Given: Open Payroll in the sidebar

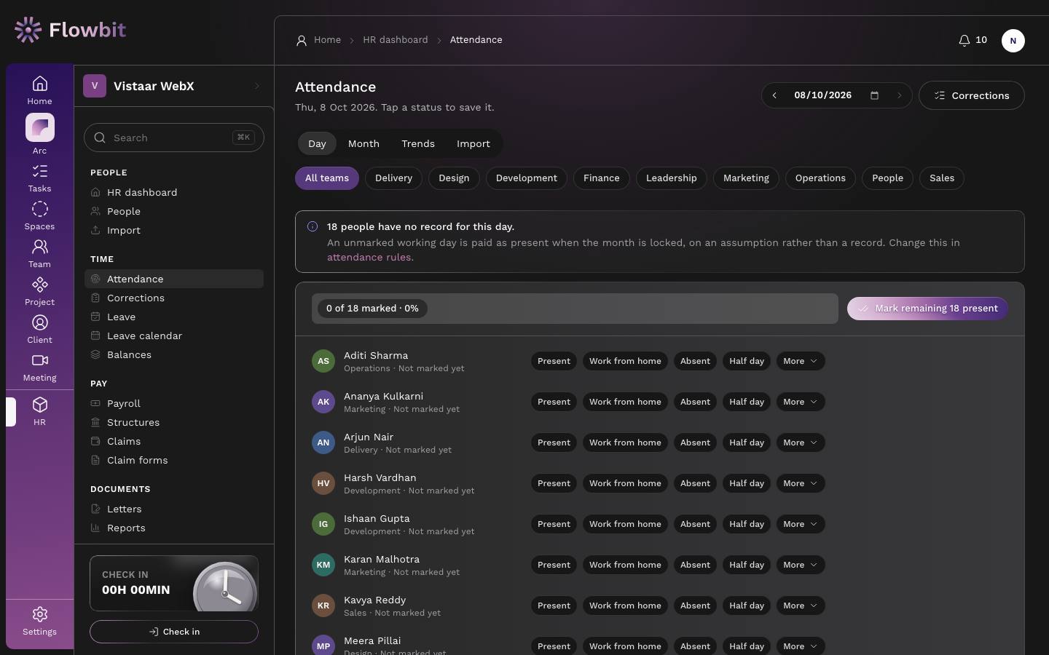Looking at the screenshot, I should (174, 403).
